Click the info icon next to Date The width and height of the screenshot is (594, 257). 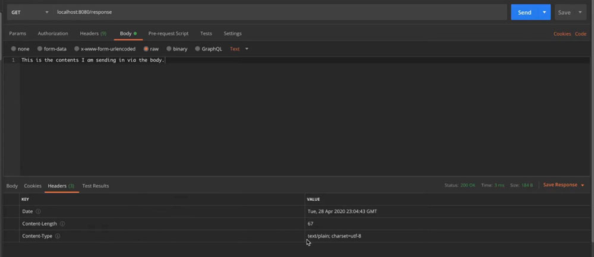coord(38,211)
